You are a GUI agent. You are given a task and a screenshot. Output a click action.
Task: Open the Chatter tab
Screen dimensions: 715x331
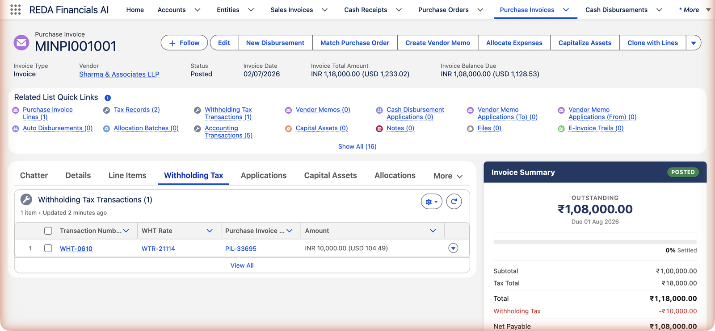(34, 175)
